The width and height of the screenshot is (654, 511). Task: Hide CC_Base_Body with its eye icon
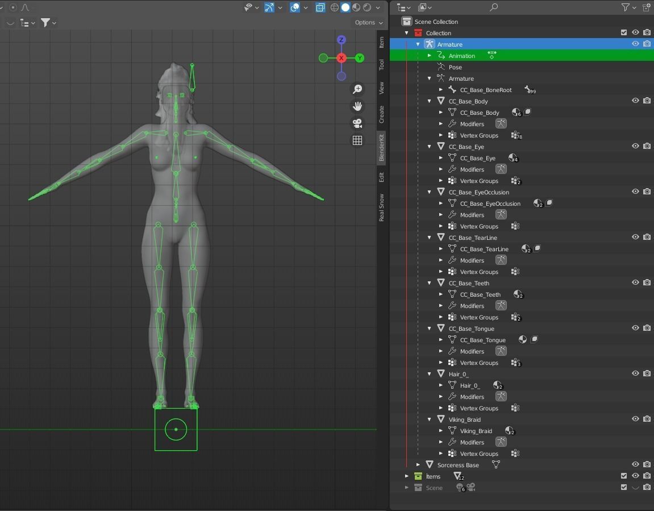coord(635,101)
